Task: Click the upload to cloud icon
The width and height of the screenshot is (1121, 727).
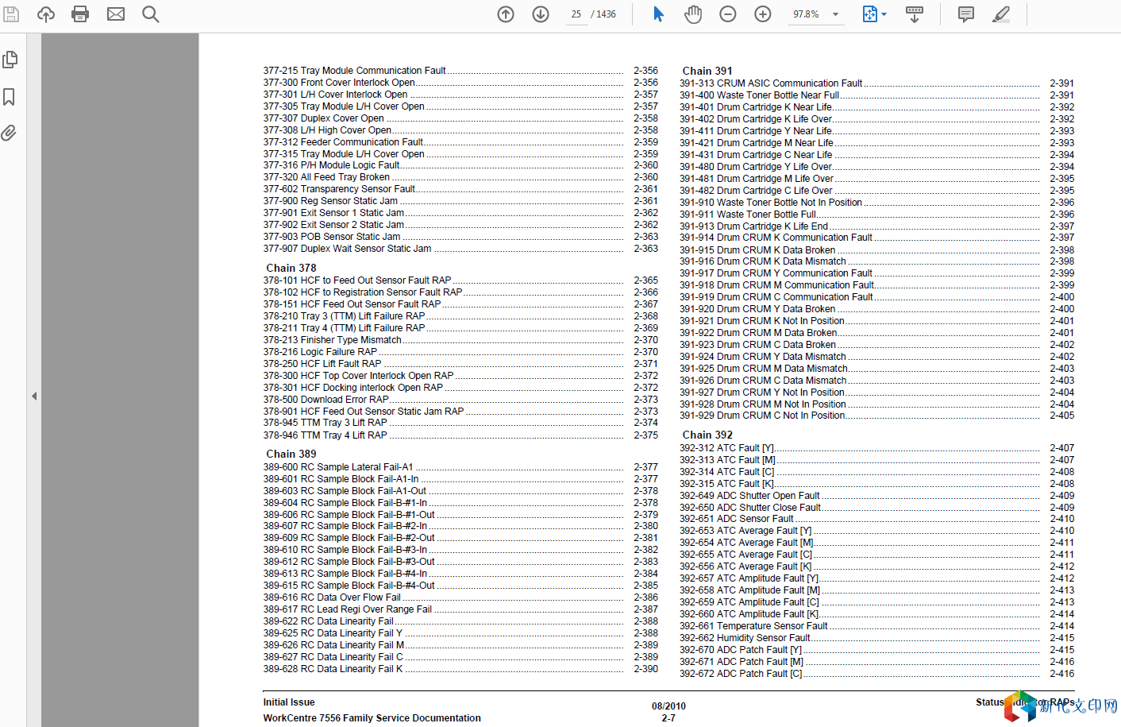Action: coord(46,14)
